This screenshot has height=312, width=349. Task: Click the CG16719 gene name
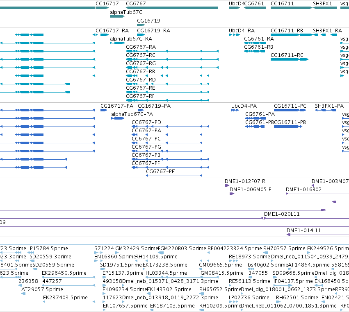[x=148, y=20]
